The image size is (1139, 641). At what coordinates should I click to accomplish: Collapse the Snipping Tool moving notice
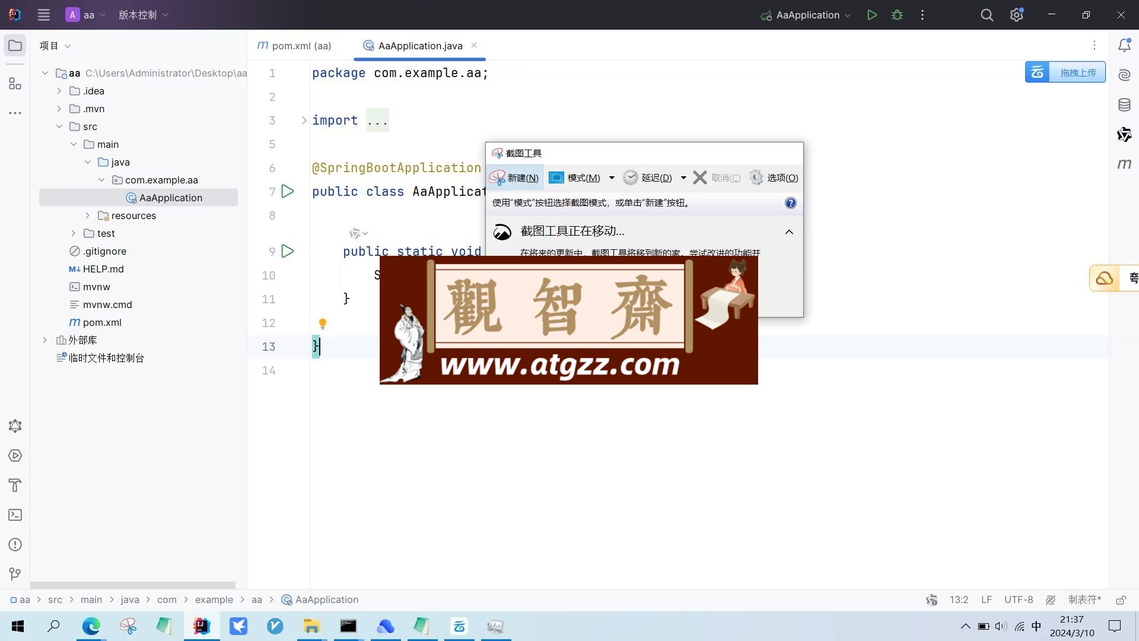click(789, 232)
